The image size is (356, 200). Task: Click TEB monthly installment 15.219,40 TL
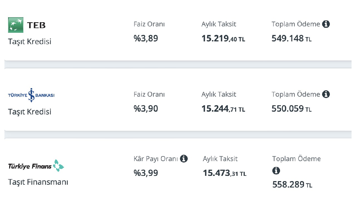pos(223,39)
